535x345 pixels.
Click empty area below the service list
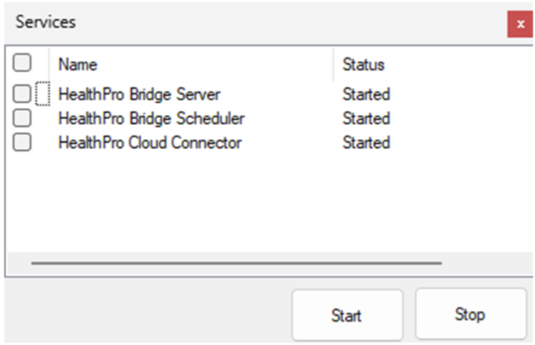(x=269, y=203)
